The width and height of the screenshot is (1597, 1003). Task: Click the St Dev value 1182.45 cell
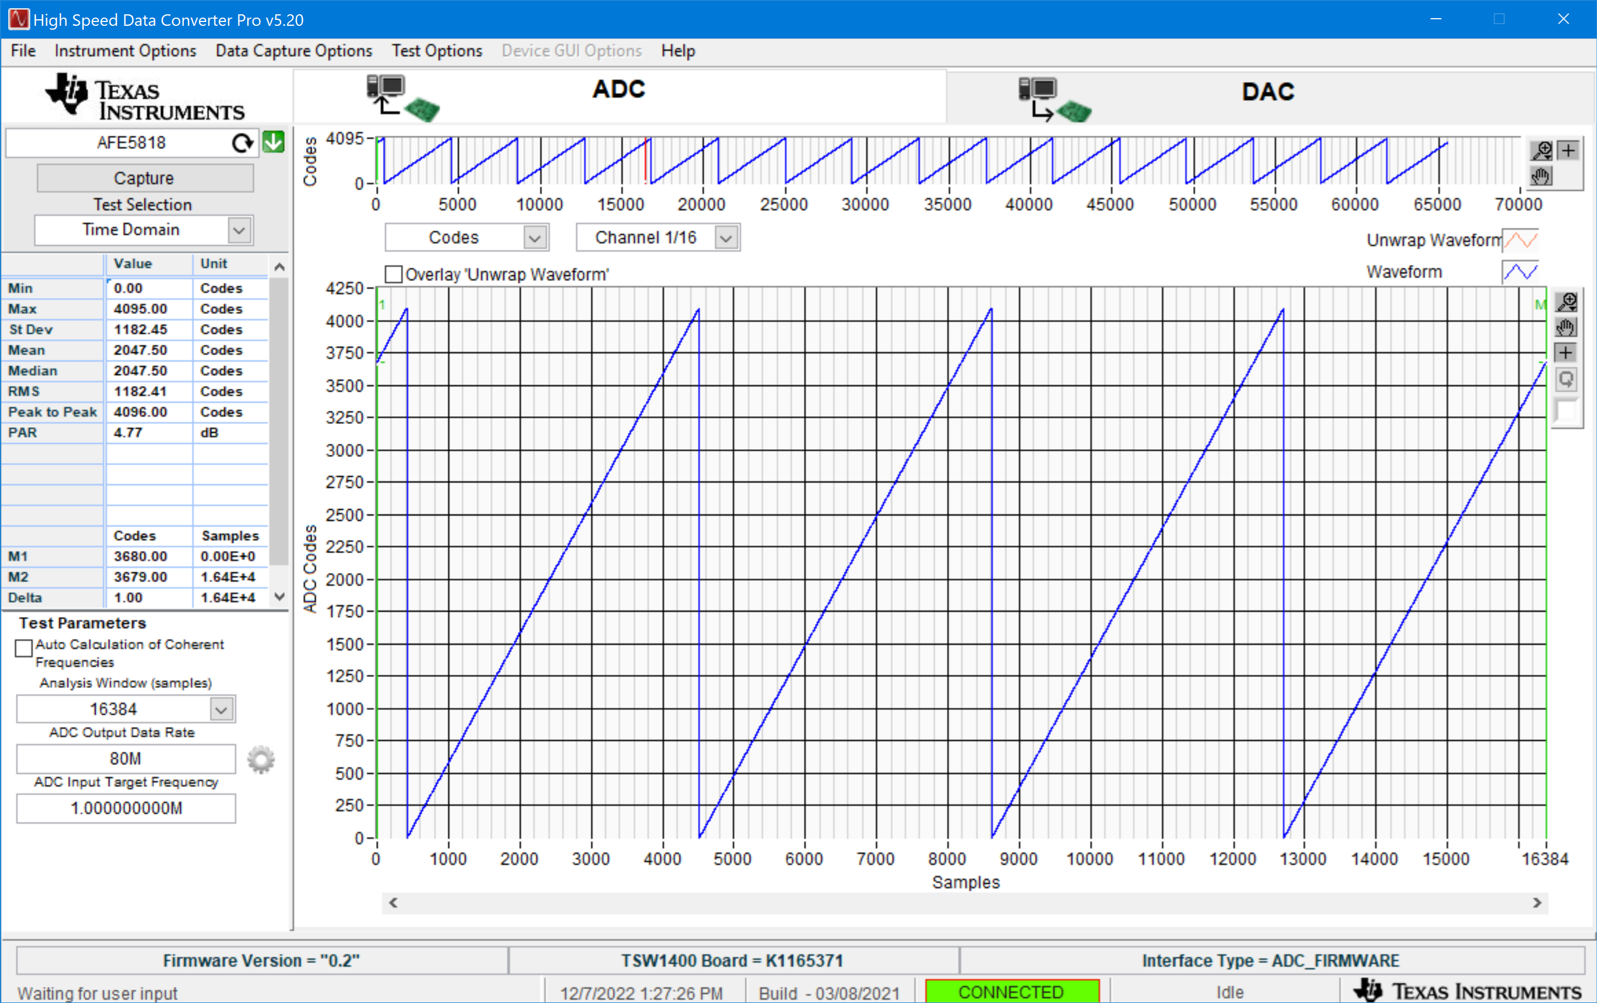pos(149,329)
